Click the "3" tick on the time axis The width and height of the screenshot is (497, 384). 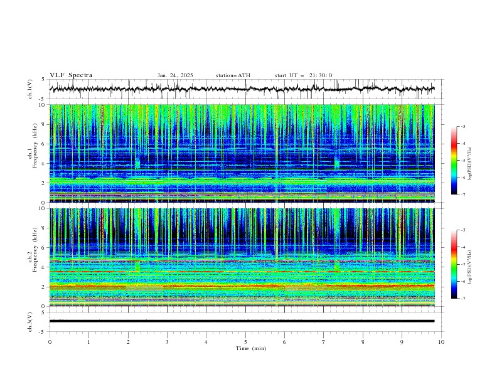pos(167,342)
